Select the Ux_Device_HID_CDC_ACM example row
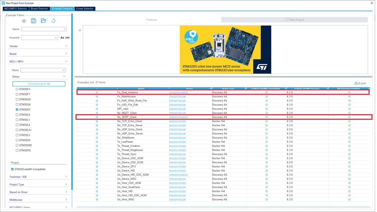This screenshot has height=212, width=377. (x=223, y=175)
